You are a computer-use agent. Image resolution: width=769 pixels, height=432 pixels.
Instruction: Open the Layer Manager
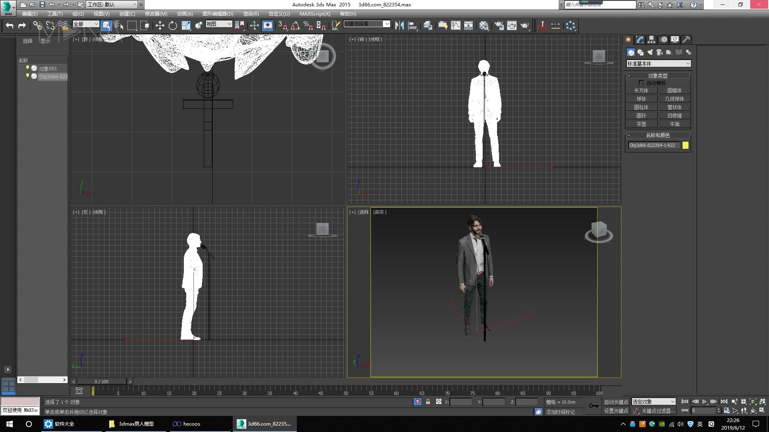point(428,26)
